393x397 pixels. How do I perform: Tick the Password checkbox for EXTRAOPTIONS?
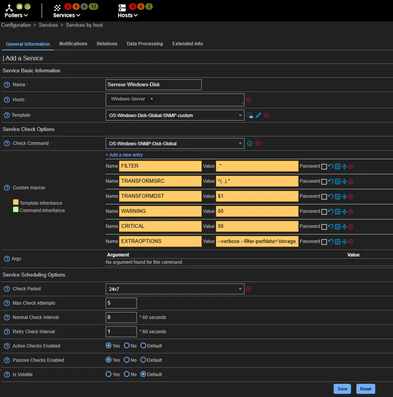324,242
